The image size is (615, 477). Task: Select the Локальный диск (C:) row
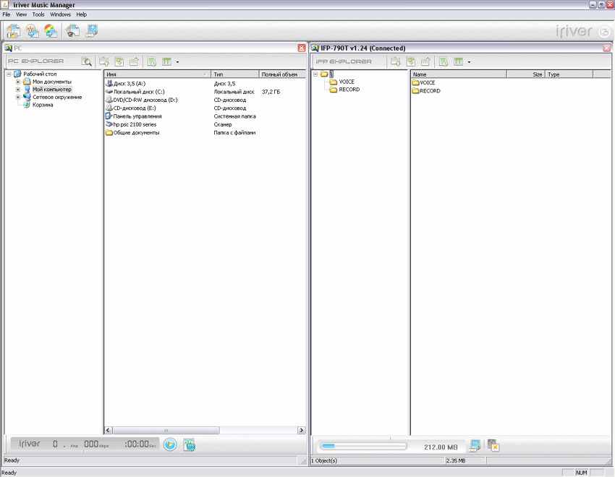pyautogui.click(x=204, y=92)
